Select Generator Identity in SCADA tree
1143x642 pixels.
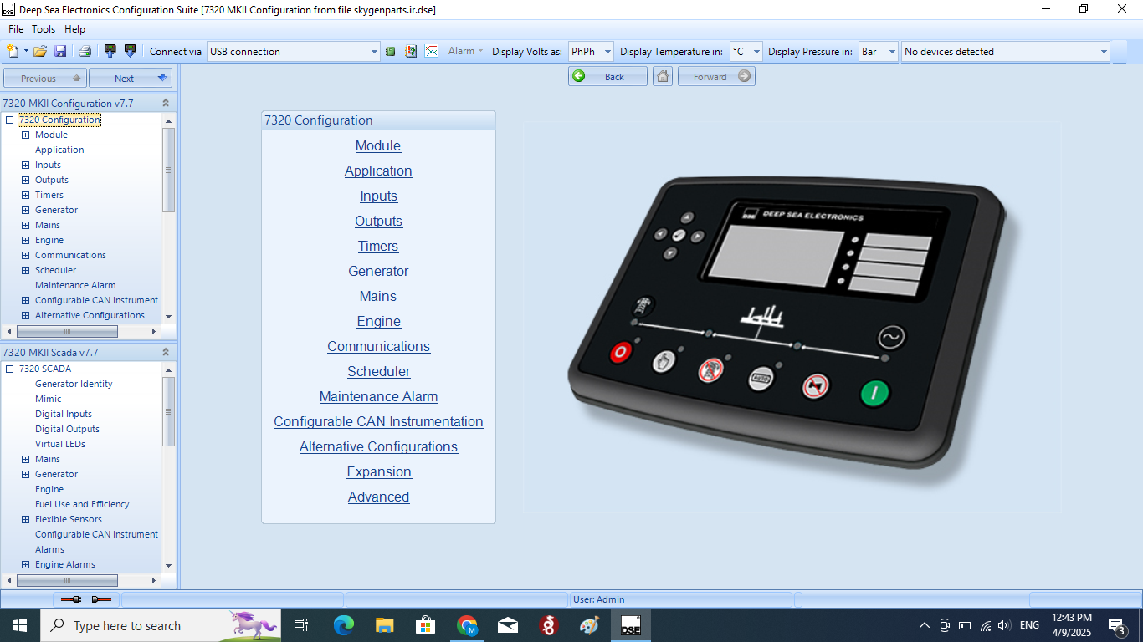coord(74,384)
